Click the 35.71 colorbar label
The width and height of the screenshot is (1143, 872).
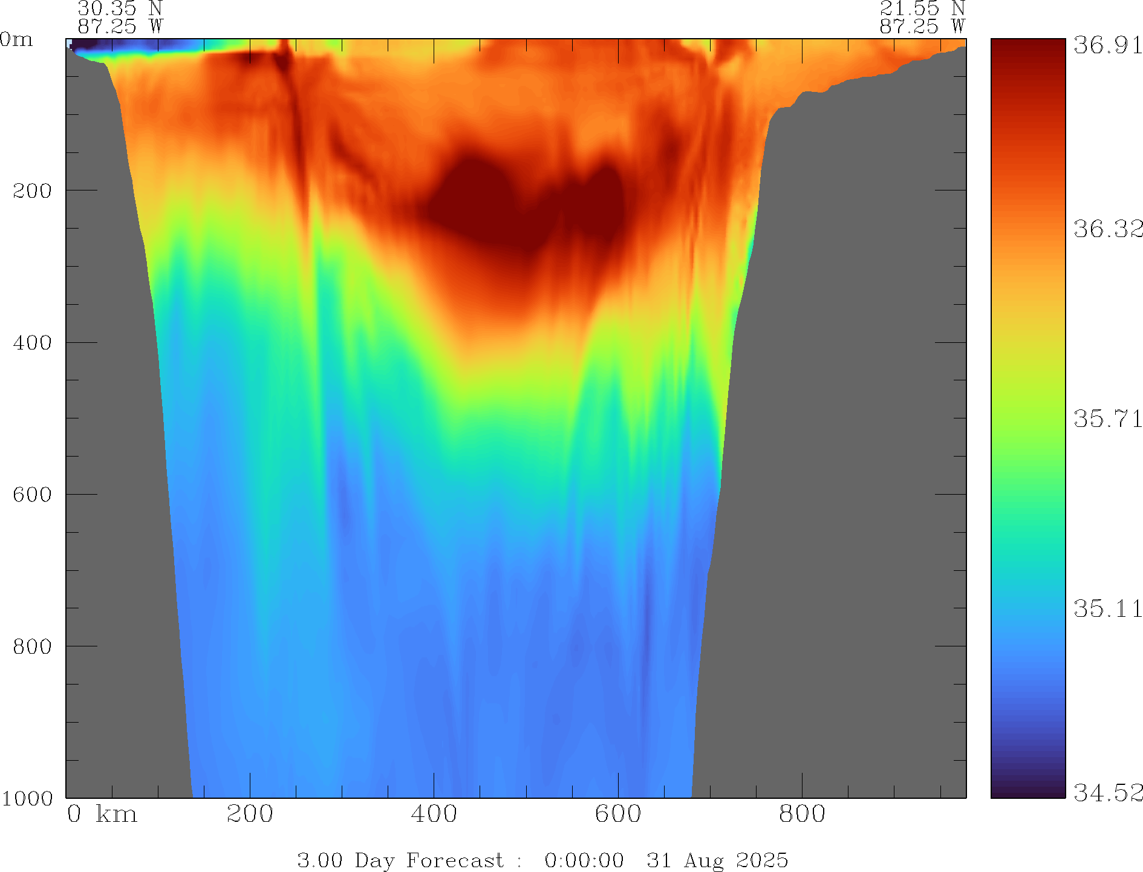click(1107, 418)
